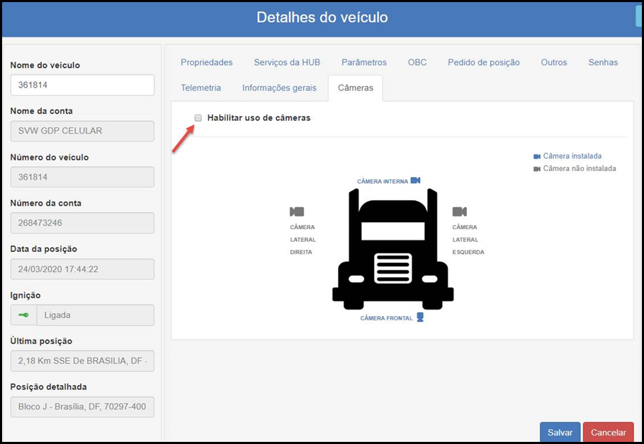Click the Detalhes do veículo title
644x444 pixels.
(322, 17)
